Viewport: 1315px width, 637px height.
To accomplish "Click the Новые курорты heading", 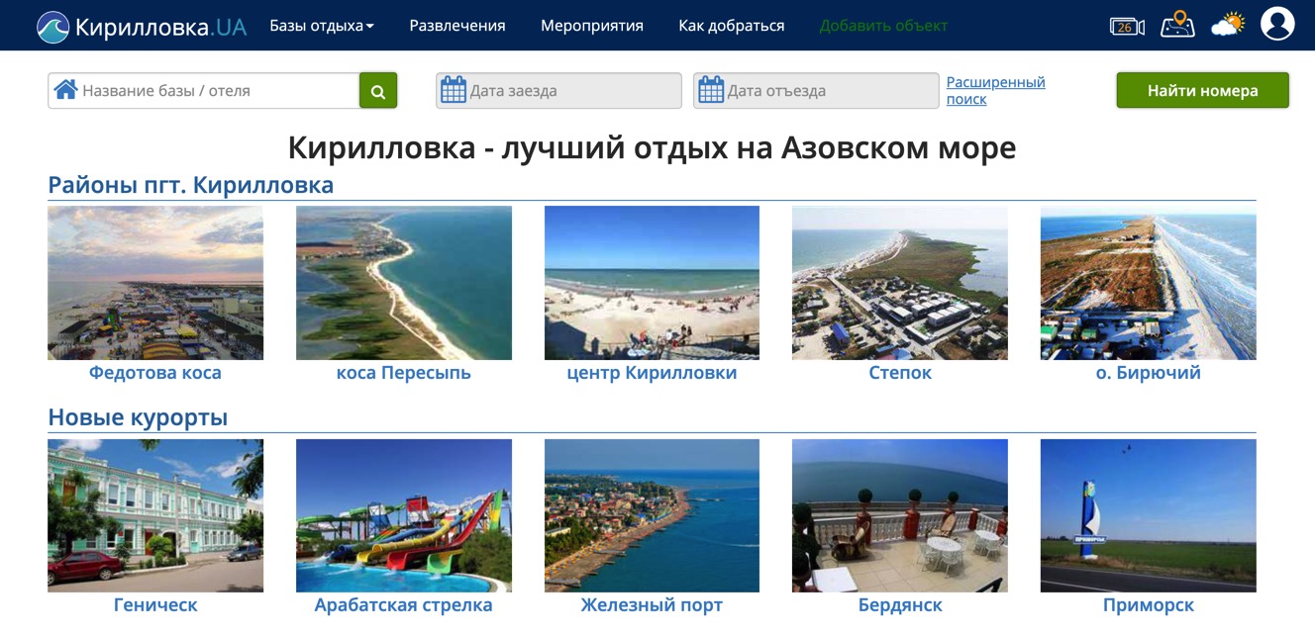I will 138,417.
